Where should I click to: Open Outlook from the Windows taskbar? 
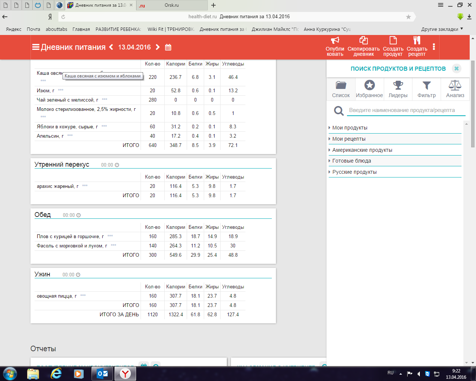pyautogui.click(x=102, y=374)
